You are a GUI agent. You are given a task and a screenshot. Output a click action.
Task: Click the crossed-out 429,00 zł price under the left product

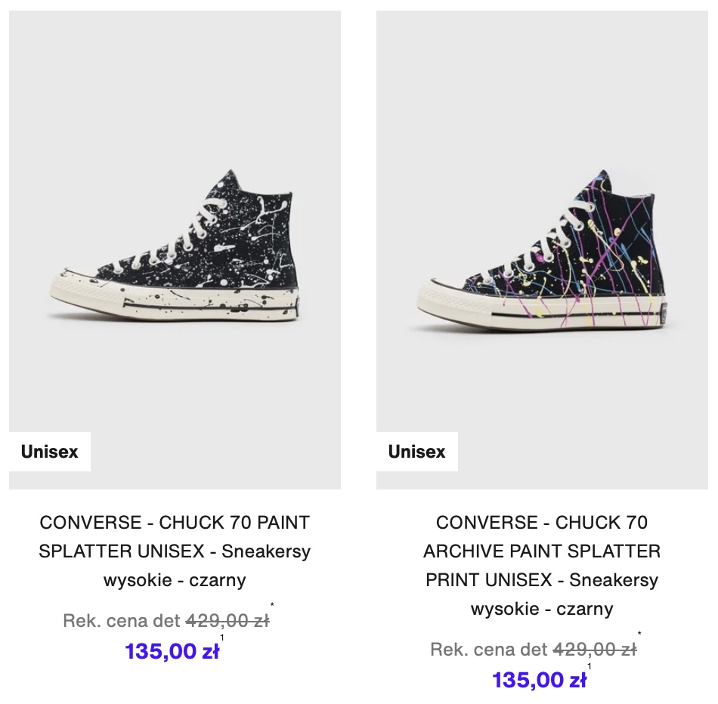227,621
